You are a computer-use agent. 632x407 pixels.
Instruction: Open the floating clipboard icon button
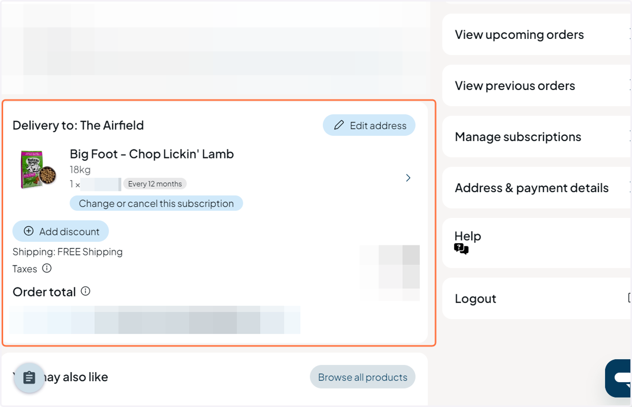coord(29,378)
